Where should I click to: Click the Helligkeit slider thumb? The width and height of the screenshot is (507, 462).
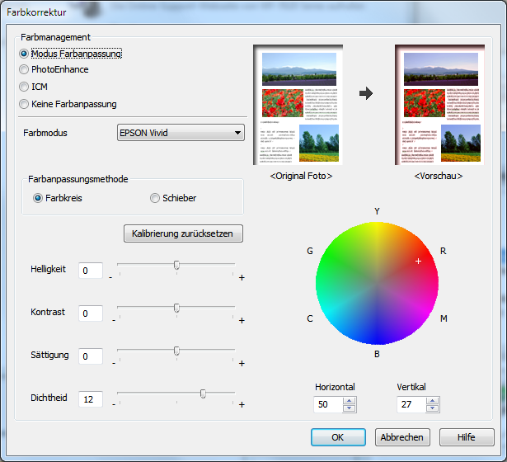[x=176, y=265]
